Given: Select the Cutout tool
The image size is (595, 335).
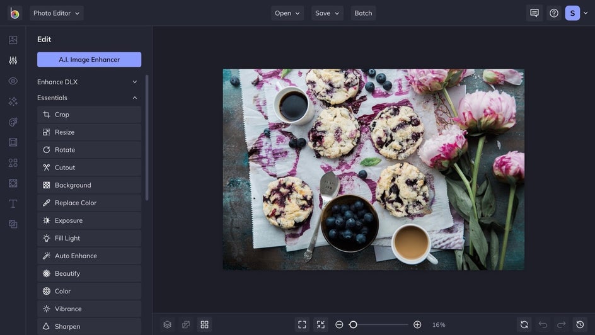Looking at the screenshot, I should pyautogui.click(x=89, y=167).
